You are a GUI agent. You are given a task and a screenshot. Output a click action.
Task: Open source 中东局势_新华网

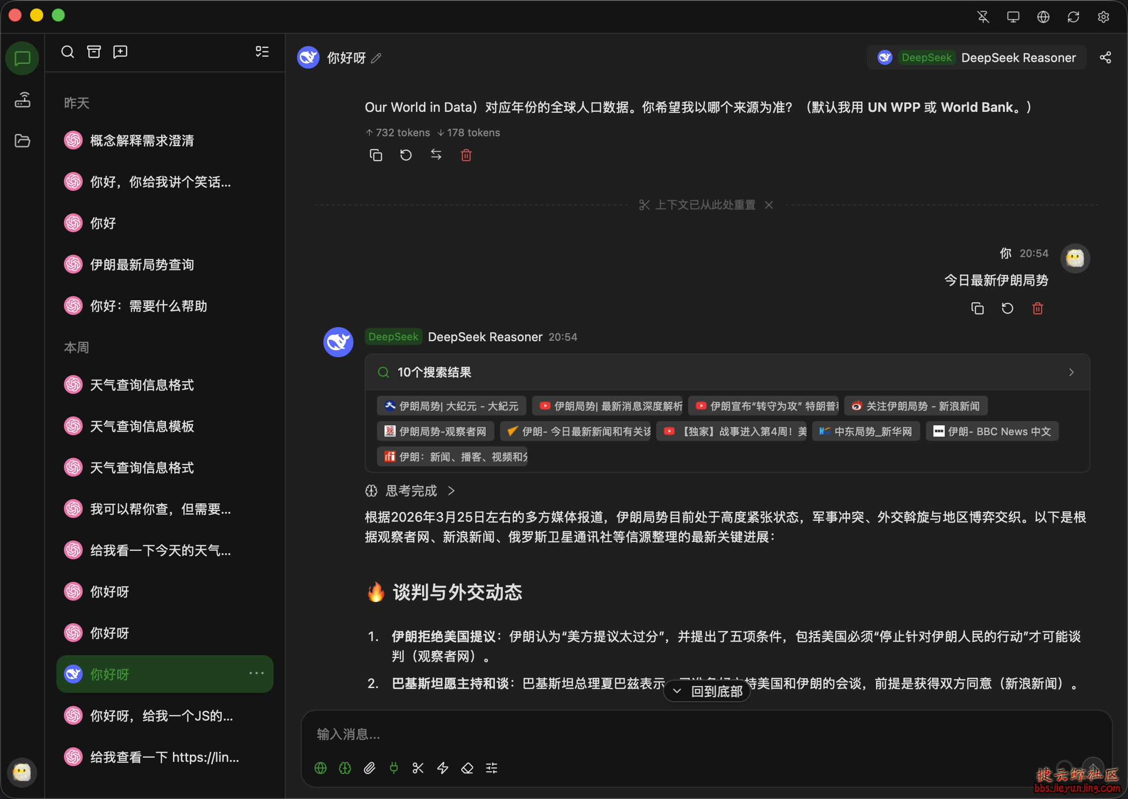(x=866, y=431)
